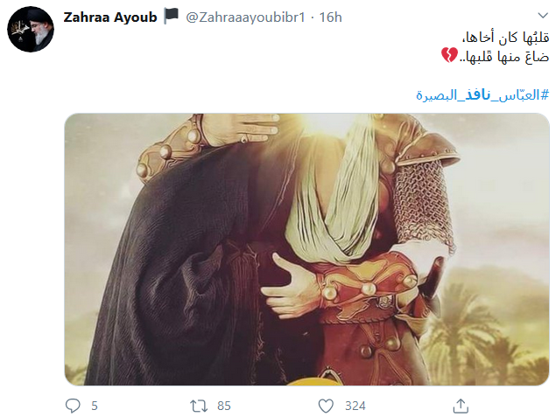Click the first line of Arabic tweet text

pyautogui.click(x=506, y=37)
